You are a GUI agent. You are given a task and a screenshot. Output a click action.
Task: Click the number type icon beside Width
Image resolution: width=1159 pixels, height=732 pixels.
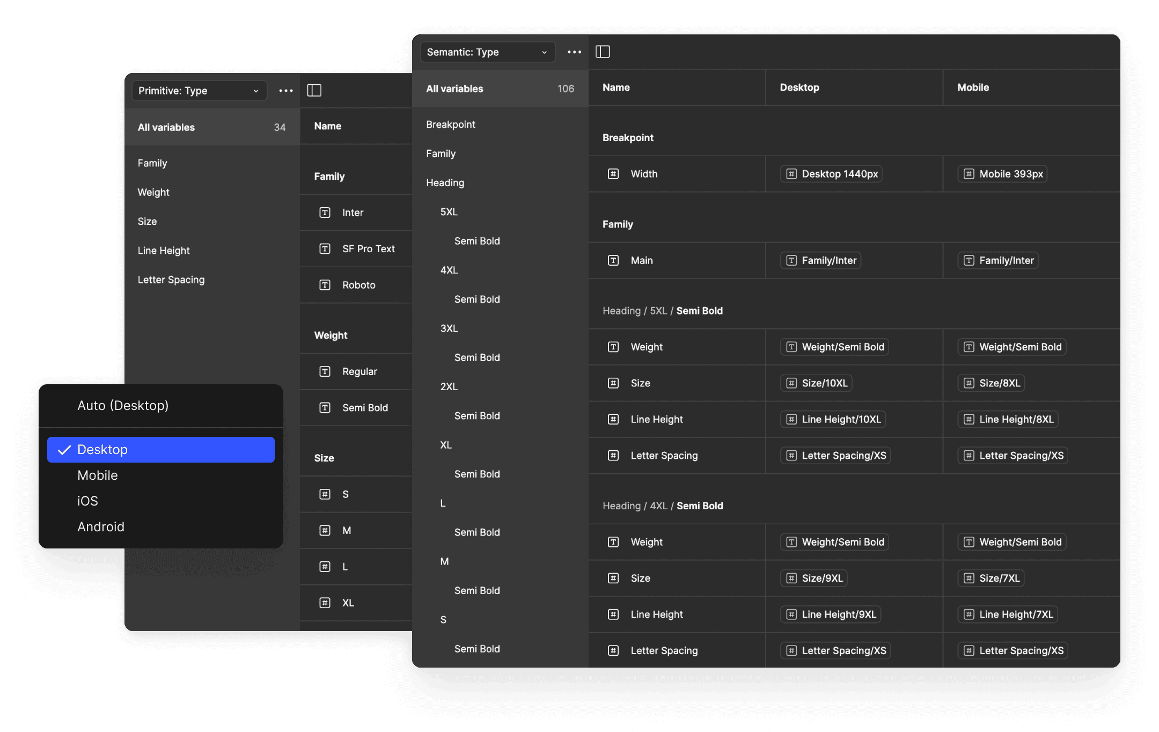click(x=613, y=174)
